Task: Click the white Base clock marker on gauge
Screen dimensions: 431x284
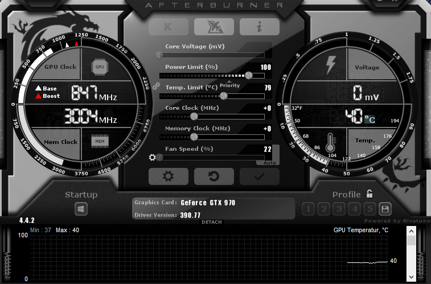Action: [x=67, y=45]
